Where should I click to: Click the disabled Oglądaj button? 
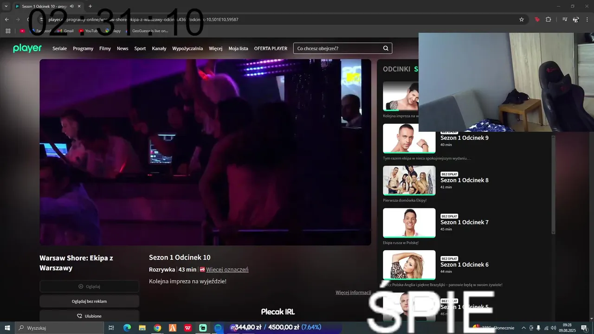(89, 286)
